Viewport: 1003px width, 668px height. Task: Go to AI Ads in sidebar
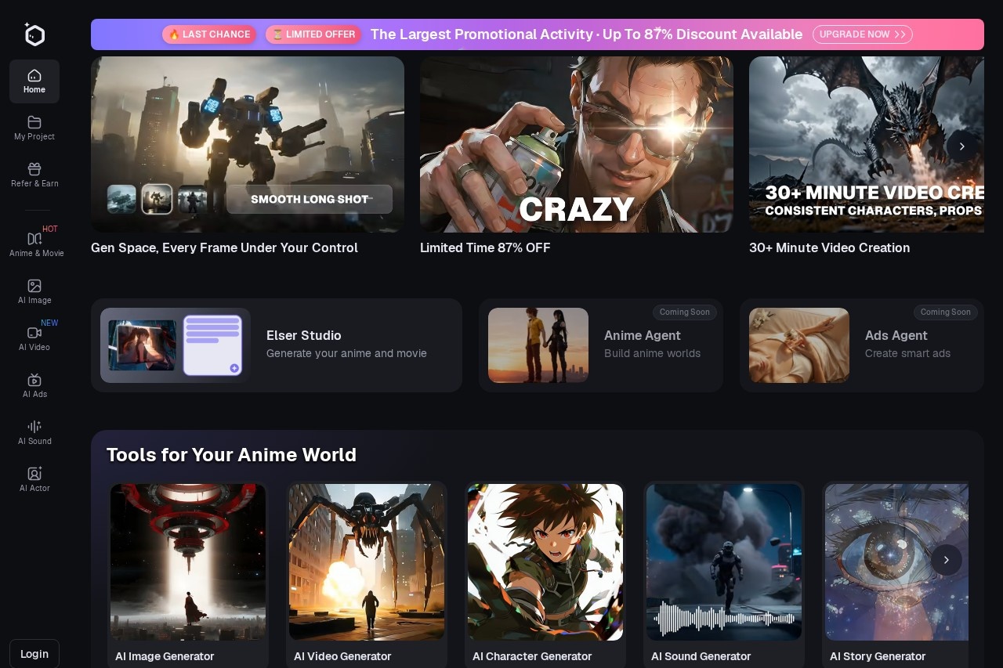pyautogui.click(x=34, y=381)
